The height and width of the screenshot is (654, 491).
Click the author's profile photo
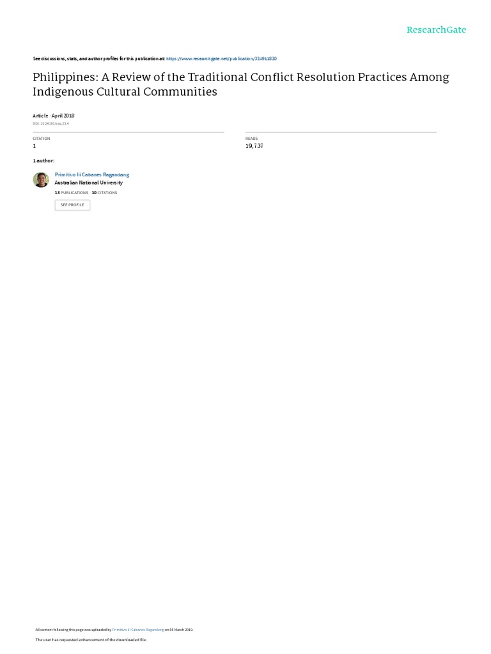click(x=41, y=179)
